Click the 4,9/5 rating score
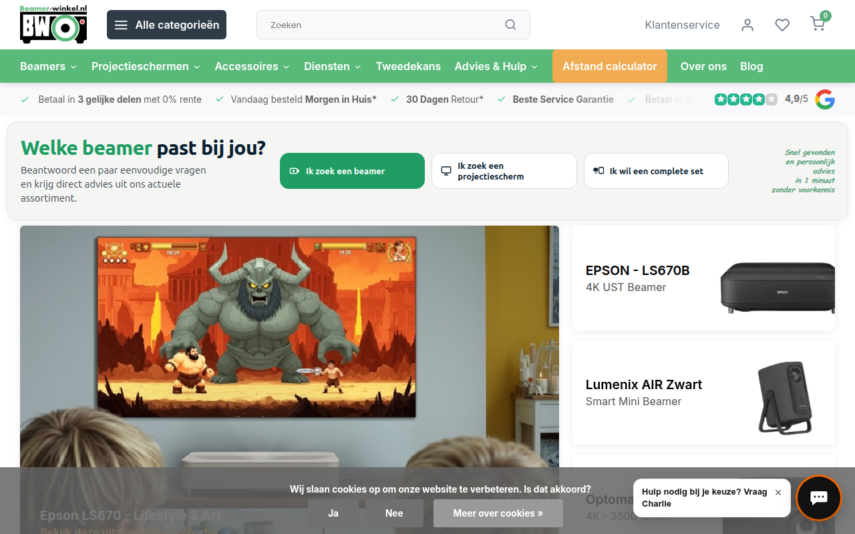The image size is (855, 534). (796, 99)
